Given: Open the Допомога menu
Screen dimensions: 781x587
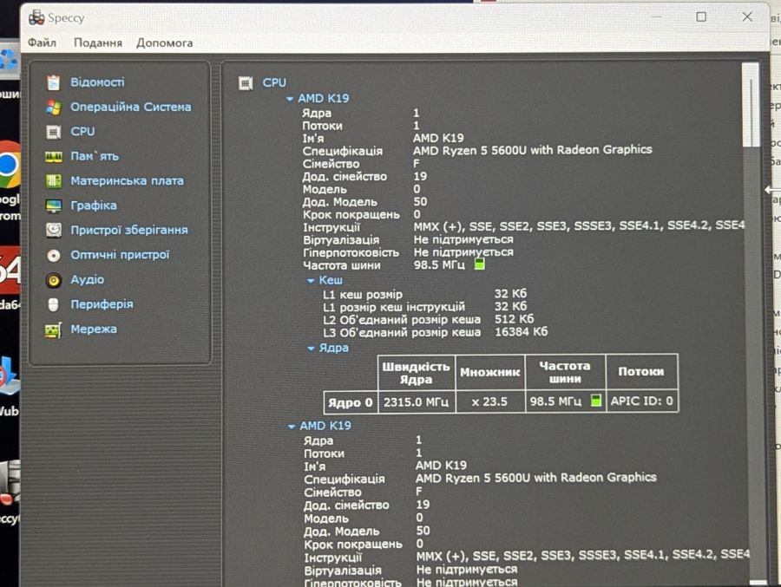Looking at the screenshot, I should [165, 42].
